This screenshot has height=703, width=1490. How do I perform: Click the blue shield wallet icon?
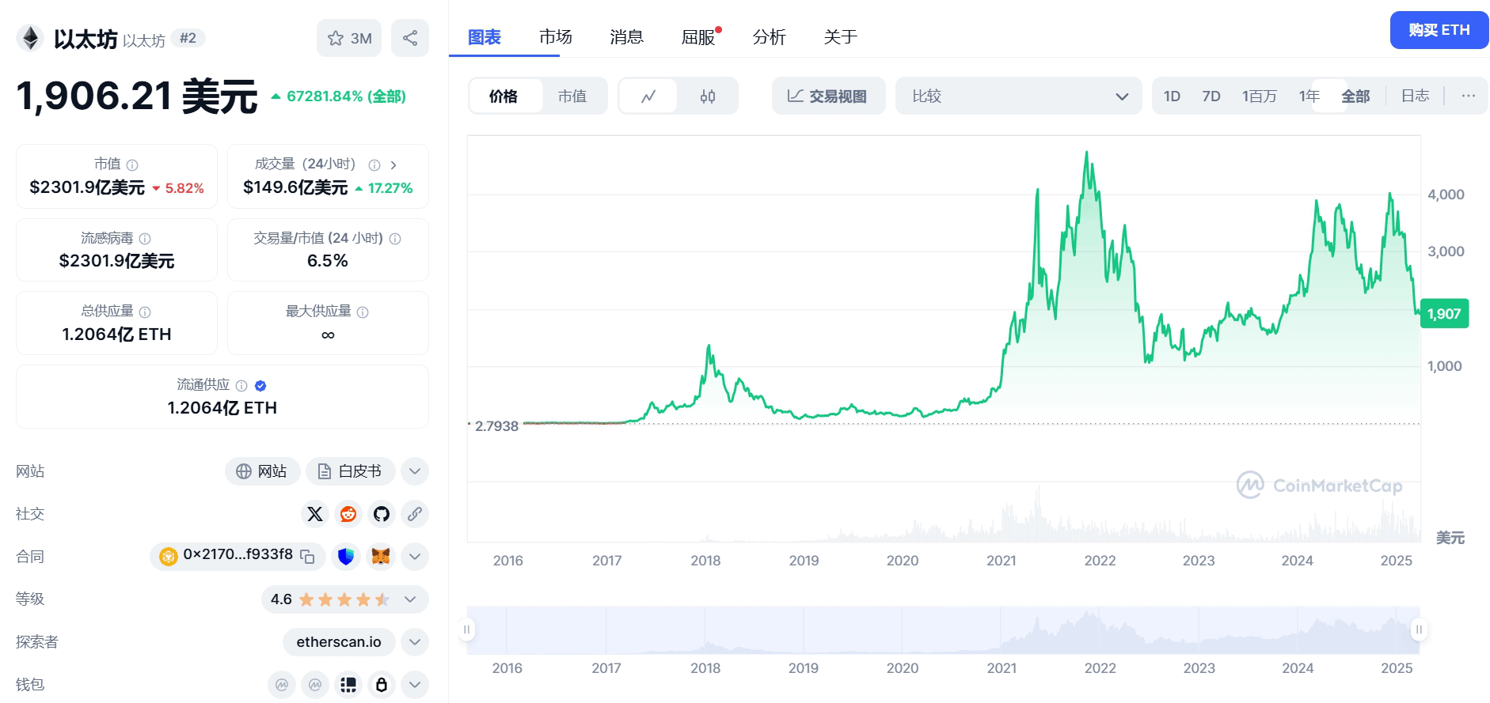tap(346, 557)
